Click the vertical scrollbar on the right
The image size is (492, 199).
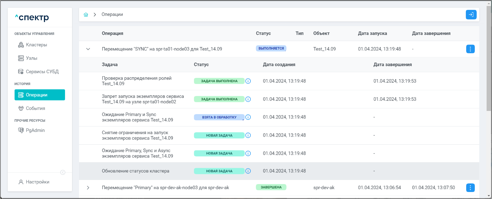point(489,59)
